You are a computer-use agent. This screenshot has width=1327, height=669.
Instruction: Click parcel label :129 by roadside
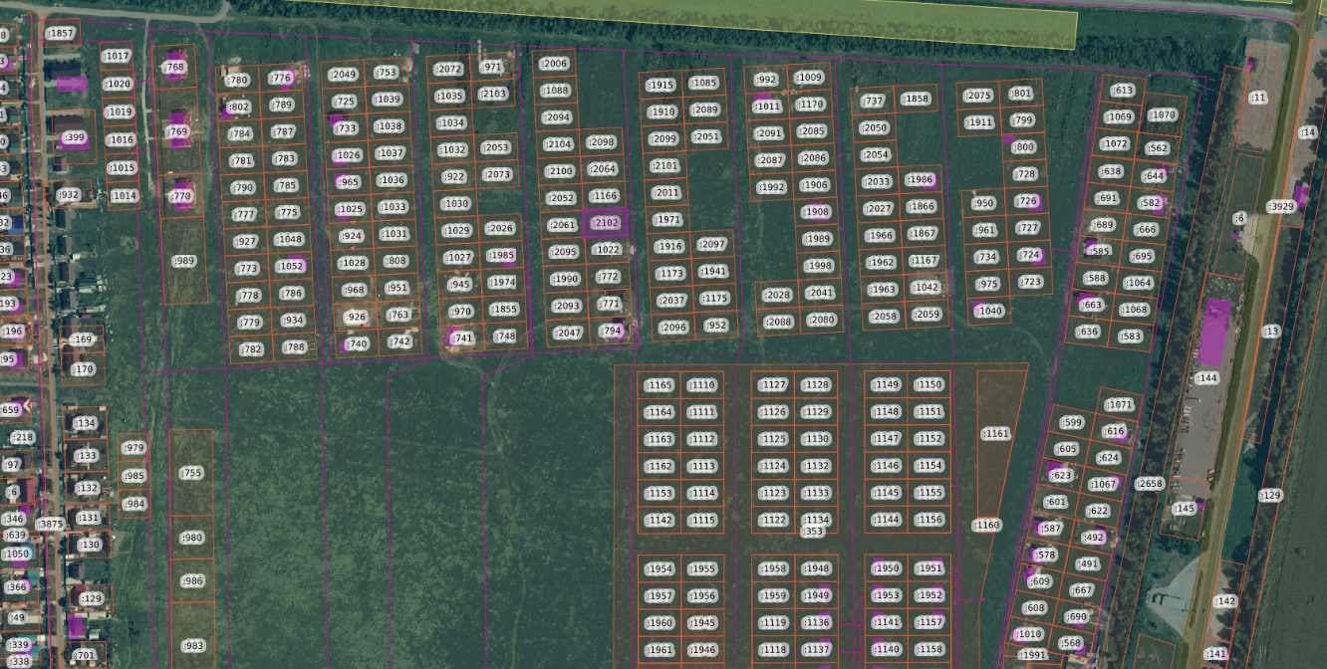click(x=1270, y=496)
